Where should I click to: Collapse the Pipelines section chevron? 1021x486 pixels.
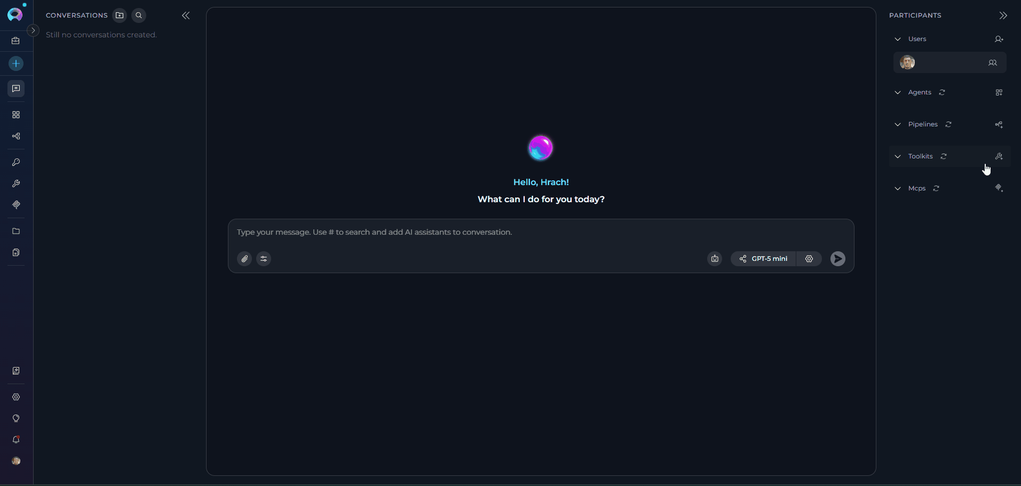tap(898, 124)
